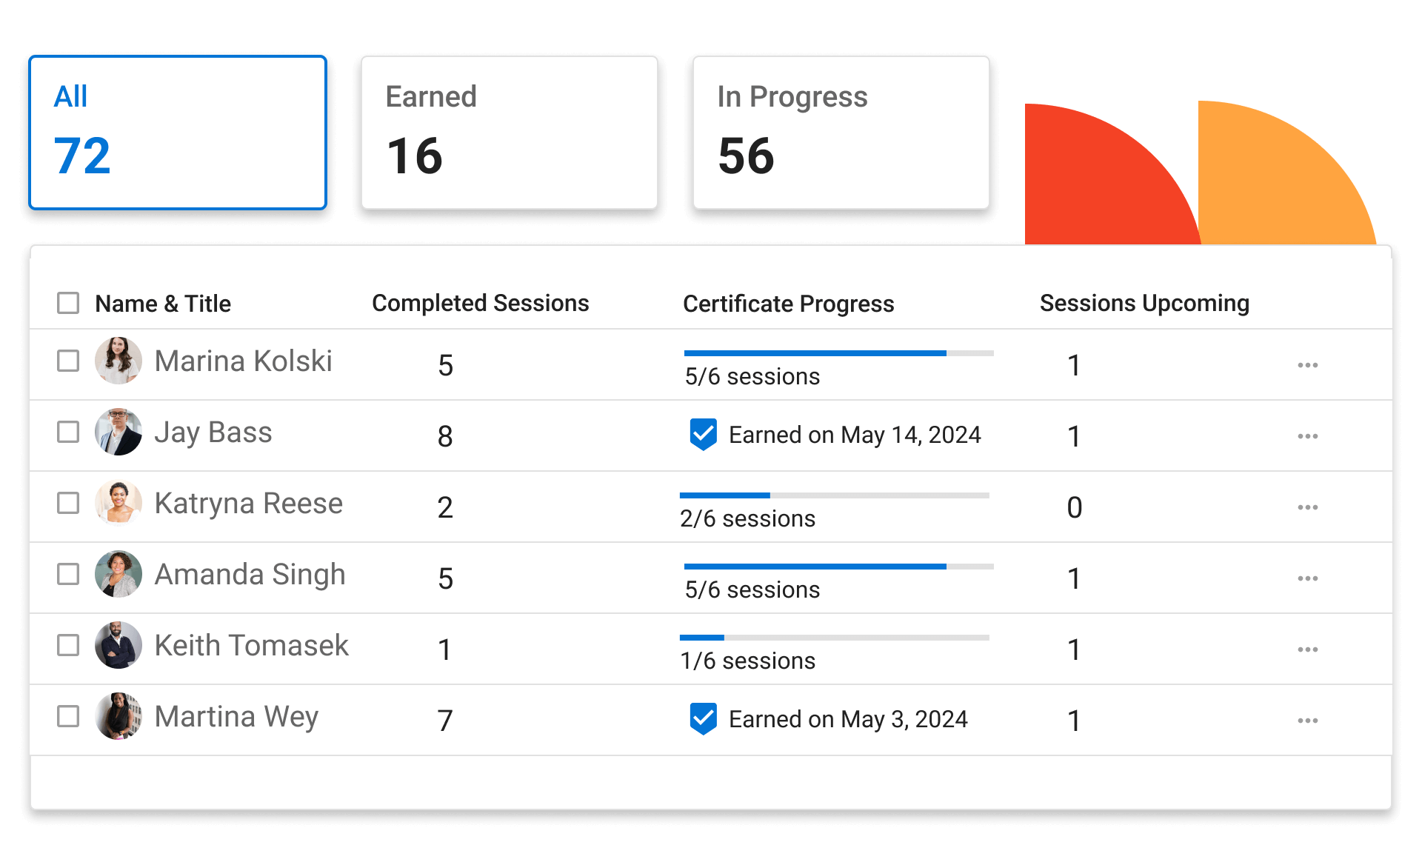Click Martina Wey's earned certificate shield icon

[x=703, y=719]
